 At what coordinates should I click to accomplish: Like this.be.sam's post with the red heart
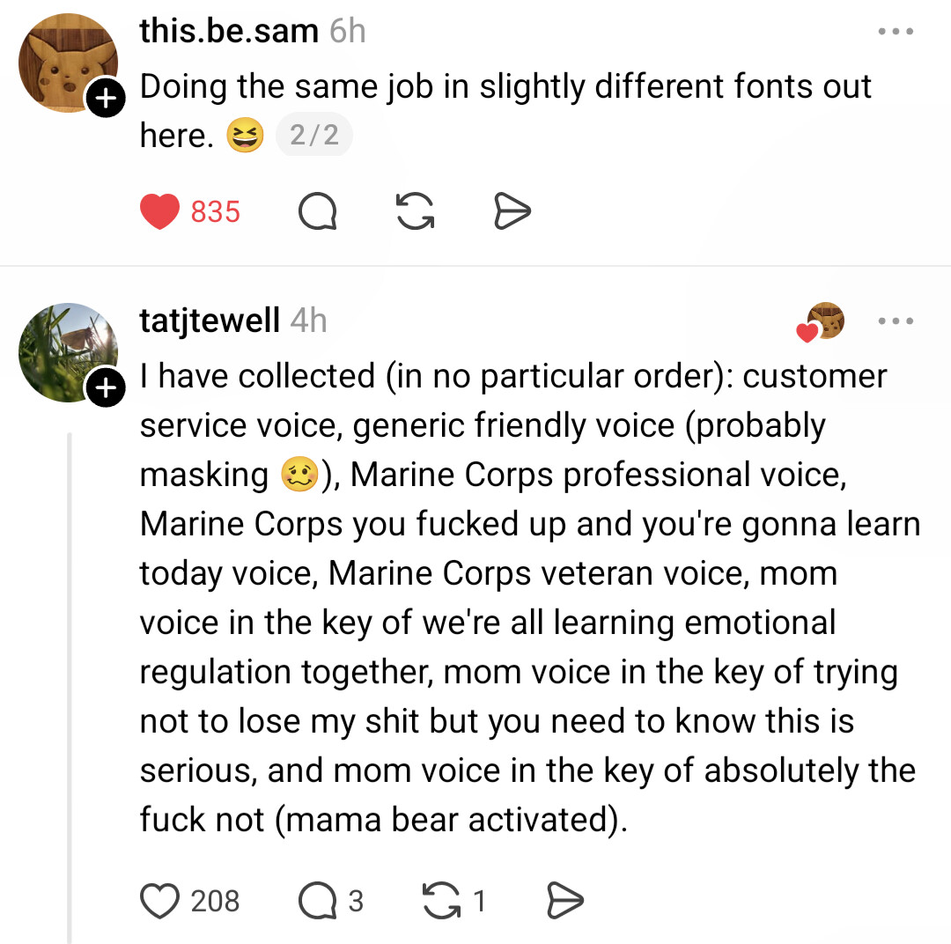point(159,211)
